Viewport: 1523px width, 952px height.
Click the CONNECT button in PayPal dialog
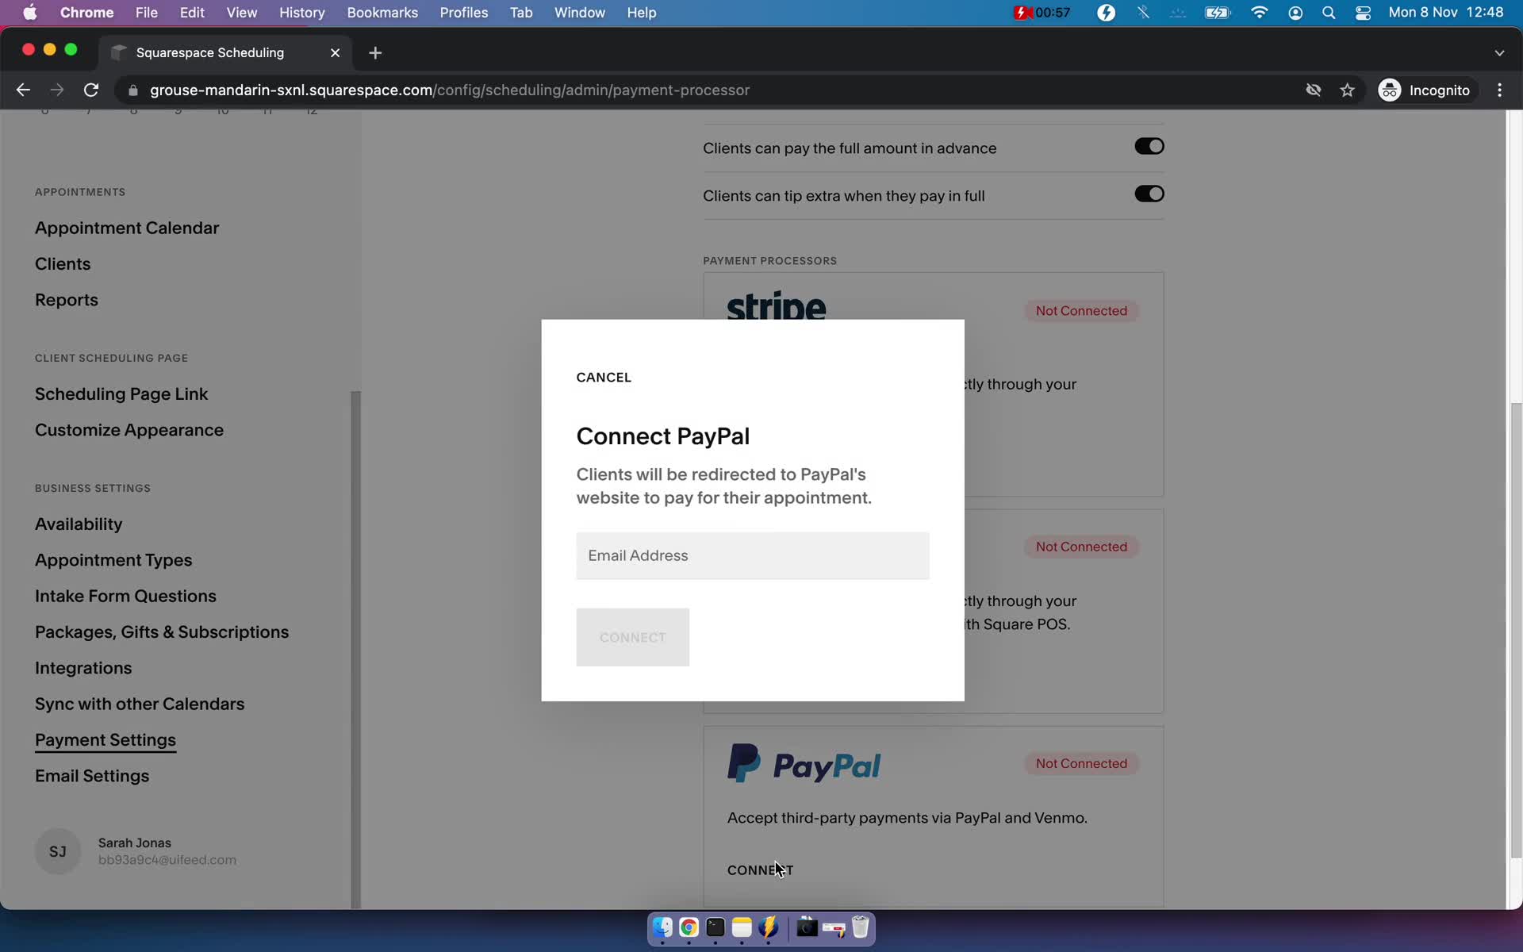pyautogui.click(x=633, y=637)
